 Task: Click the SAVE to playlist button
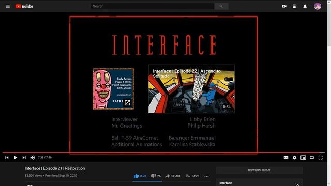point(192,176)
